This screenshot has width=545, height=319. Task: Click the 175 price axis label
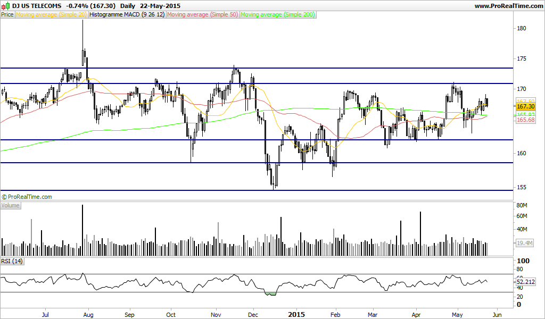click(x=522, y=58)
